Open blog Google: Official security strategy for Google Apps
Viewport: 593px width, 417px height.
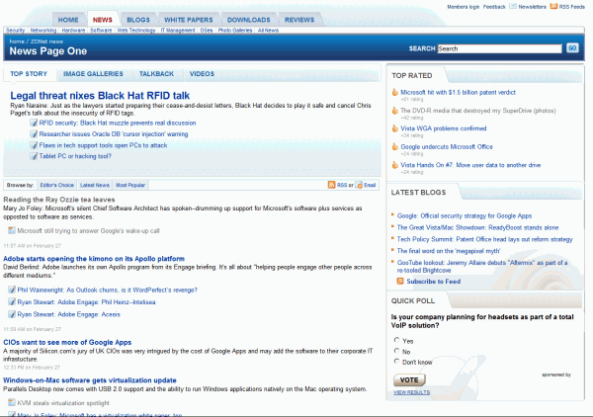click(x=465, y=215)
